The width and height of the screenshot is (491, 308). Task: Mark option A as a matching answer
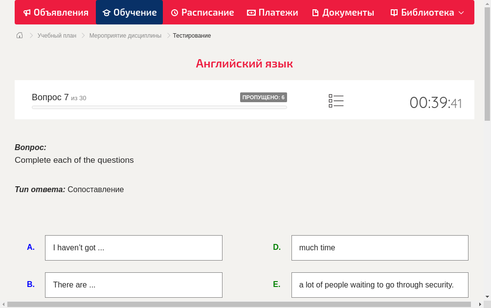134,247
